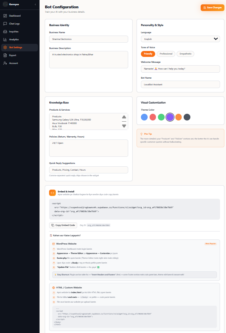Go to Inquiries page

click(19, 32)
